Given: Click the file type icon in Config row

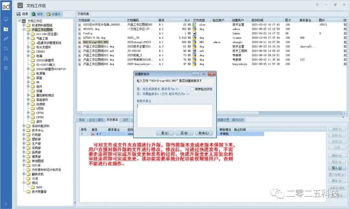Looking at the screenshot, I should [x=194, y=33].
